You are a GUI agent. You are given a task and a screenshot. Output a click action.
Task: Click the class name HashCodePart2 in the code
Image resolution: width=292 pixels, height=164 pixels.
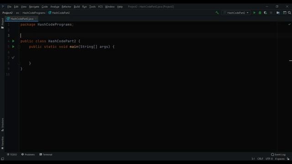coord(62,41)
